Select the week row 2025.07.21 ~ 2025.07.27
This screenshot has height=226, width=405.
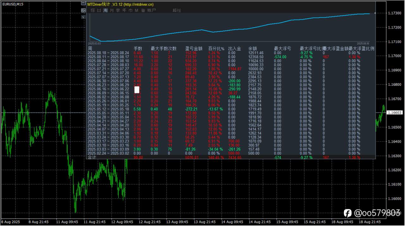click(231, 69)
